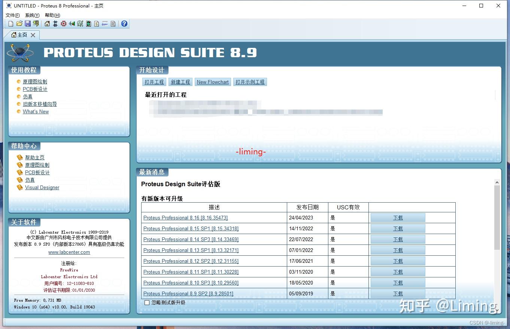Download Proteus Professional 8.16 update
The image size is (510, 329).
click(398, 217)
